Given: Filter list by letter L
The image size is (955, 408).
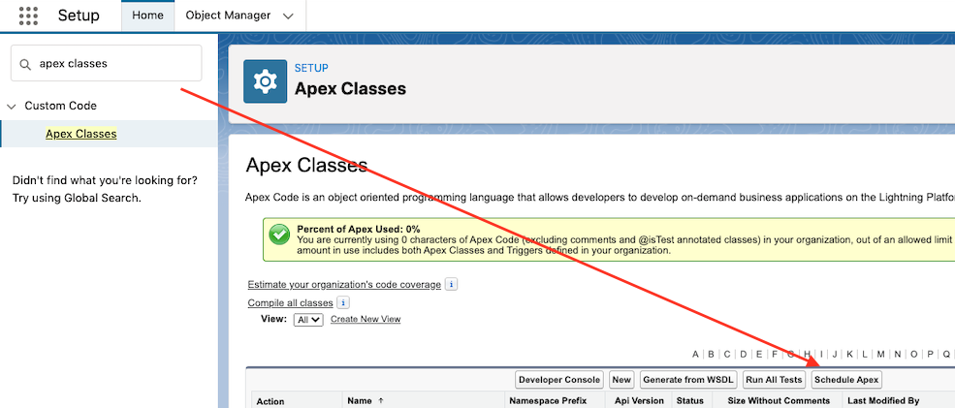Looking at the screenshot, I should click(x=865, y=354).
